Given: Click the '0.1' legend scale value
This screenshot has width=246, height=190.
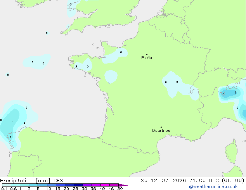Looking at the screenshot, I should (4, 188).
